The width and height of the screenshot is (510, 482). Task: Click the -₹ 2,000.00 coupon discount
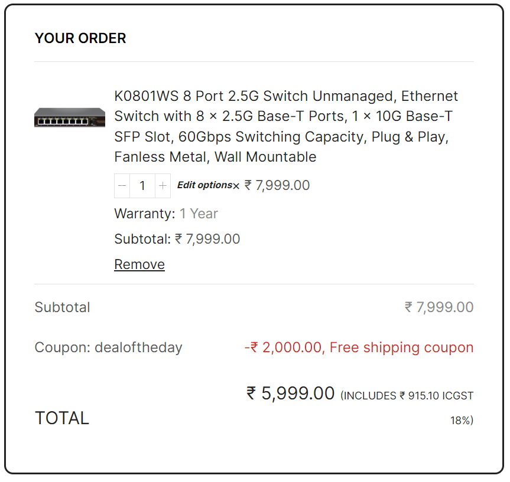click(284, 347)
